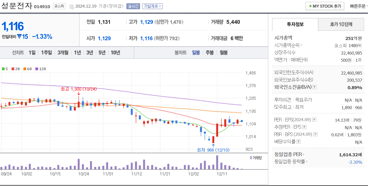The width and height of the screenshot is (368, 186).
Task: Click the clock icon beside 2024.12.19
Action: 72,7
